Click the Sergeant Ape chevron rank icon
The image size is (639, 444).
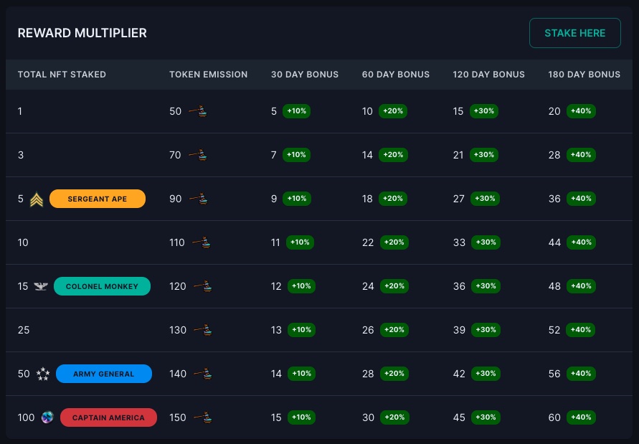click(x=37, y=199)
